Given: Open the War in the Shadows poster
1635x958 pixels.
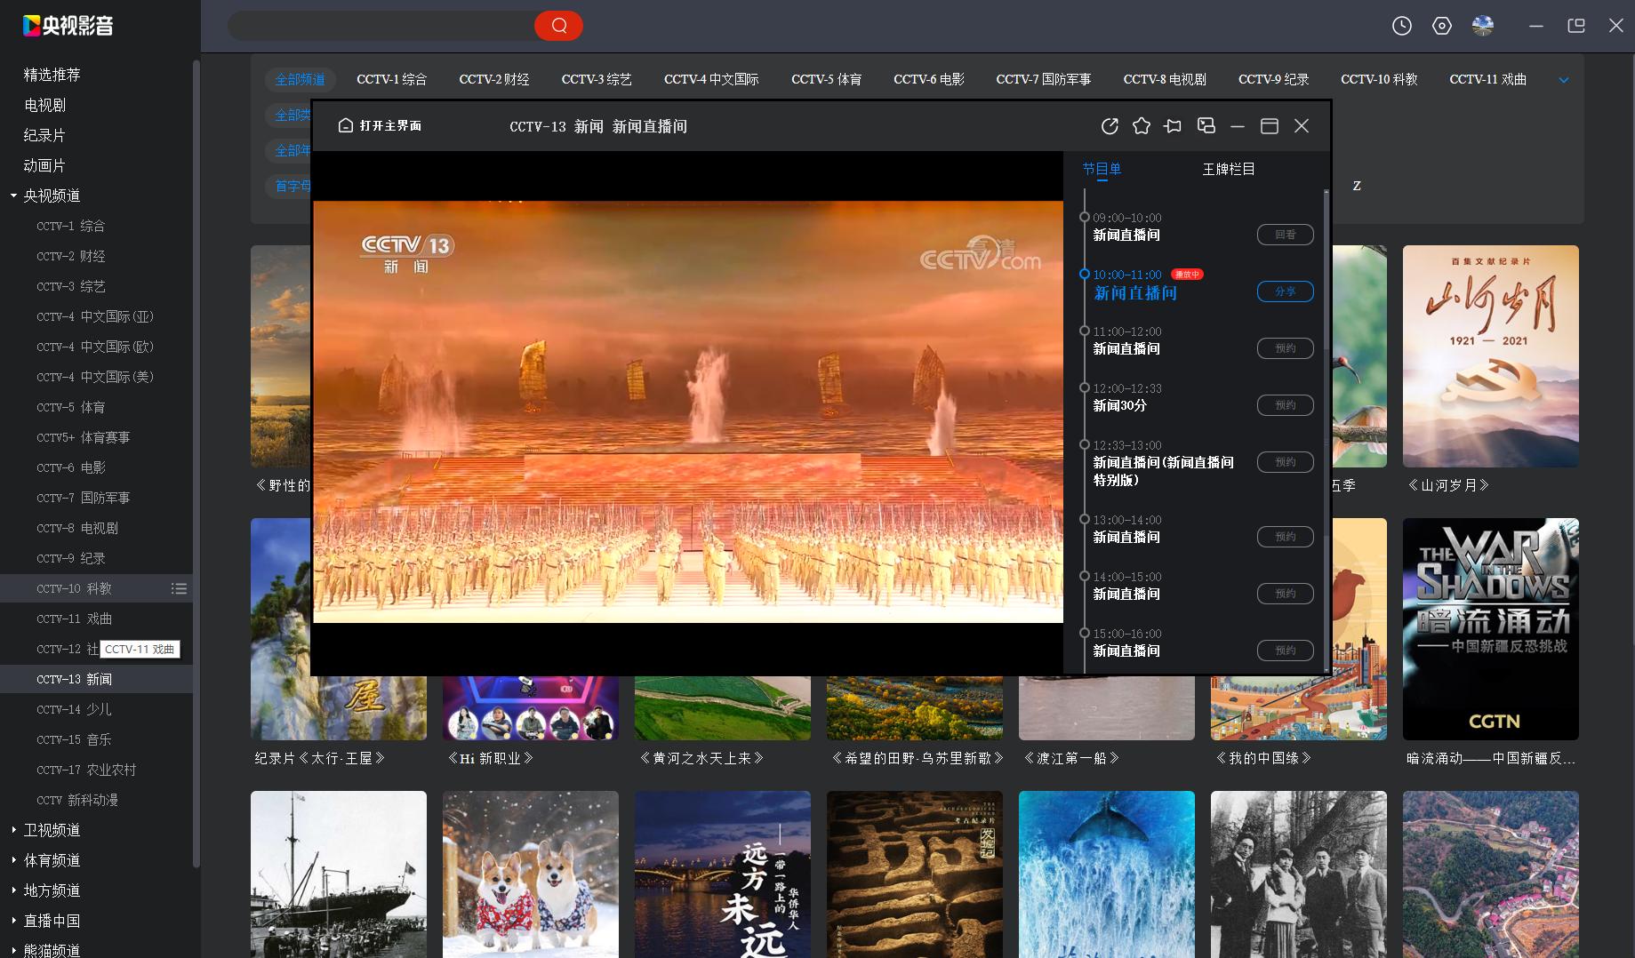Looking at the screenshot, I should point(1490,629).
